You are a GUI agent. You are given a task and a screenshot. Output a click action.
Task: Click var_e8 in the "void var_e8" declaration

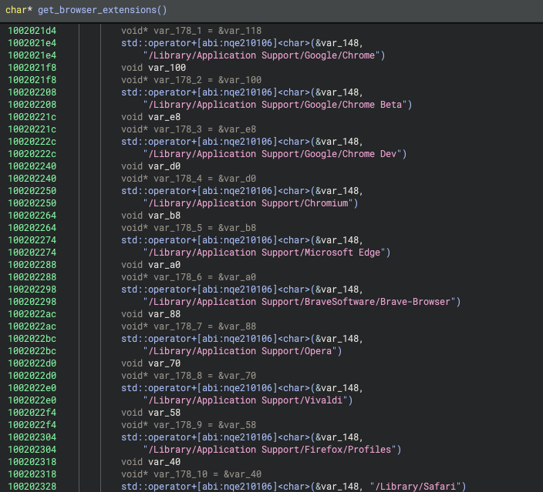[164, 117]
